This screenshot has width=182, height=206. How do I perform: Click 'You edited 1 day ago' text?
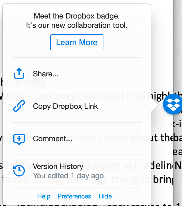68,176
